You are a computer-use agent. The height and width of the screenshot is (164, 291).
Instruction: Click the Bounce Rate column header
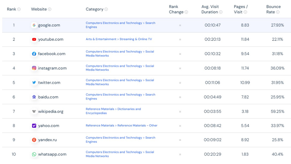[273, 9]
